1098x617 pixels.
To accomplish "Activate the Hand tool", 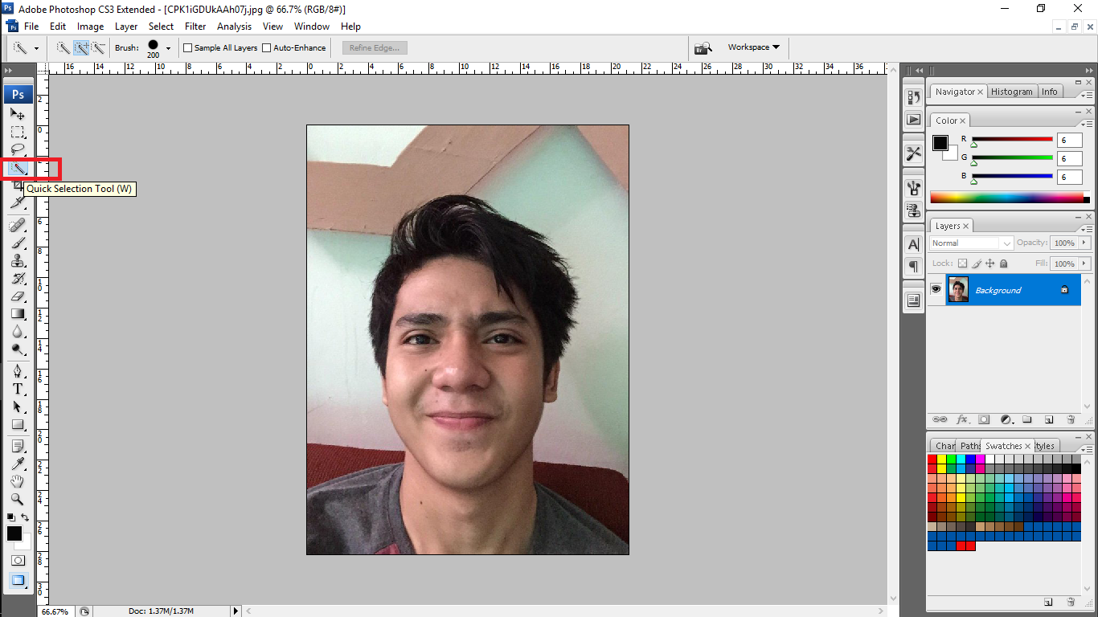I will coord(18,481).
